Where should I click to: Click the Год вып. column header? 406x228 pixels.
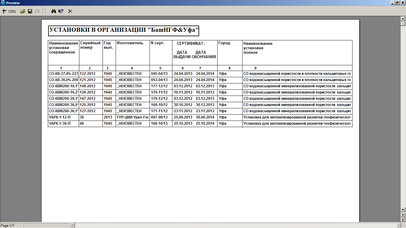(108, 45)
